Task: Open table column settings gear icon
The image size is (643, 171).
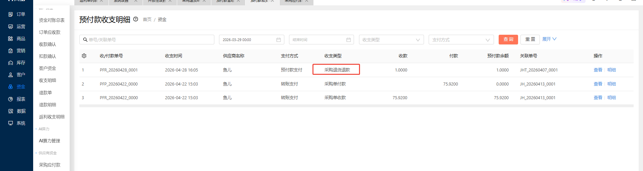Action: [84, 56]
